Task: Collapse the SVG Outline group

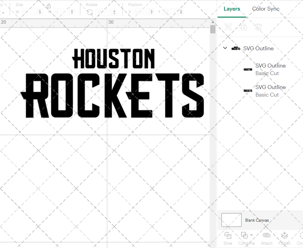Action: [225, 48]
